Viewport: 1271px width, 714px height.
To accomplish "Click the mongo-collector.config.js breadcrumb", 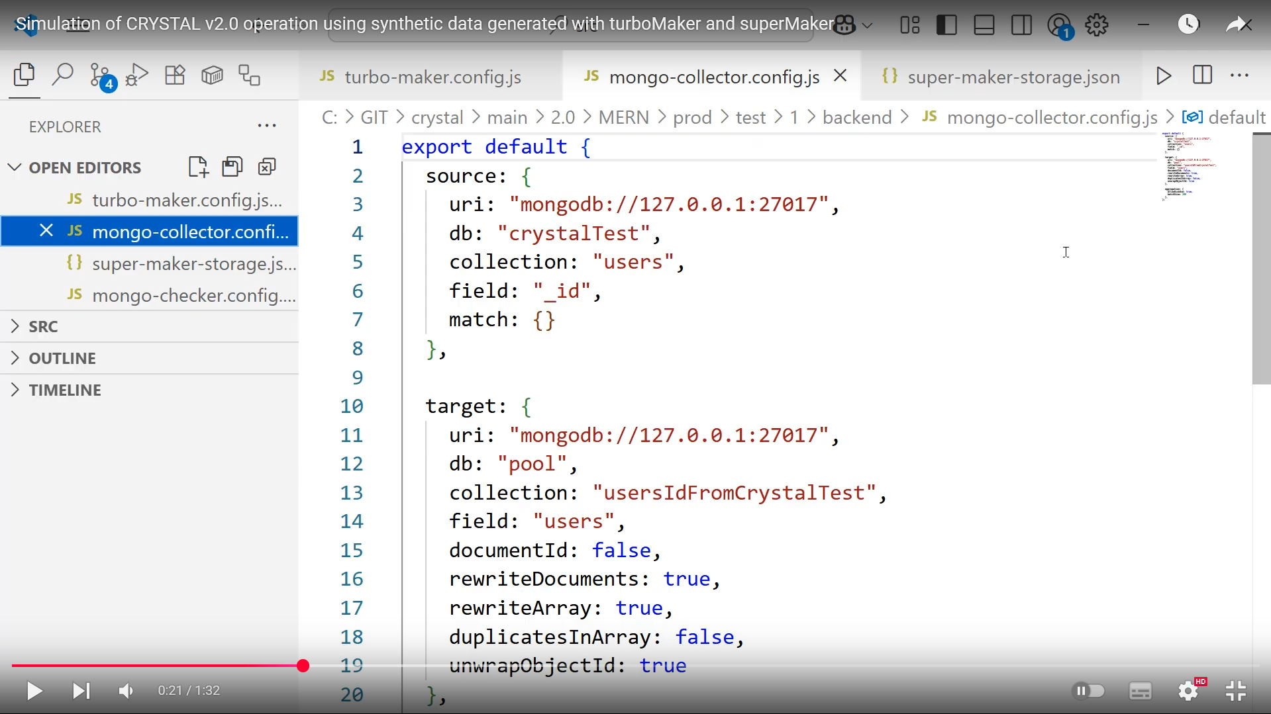I will click(x=1040, y=117).
